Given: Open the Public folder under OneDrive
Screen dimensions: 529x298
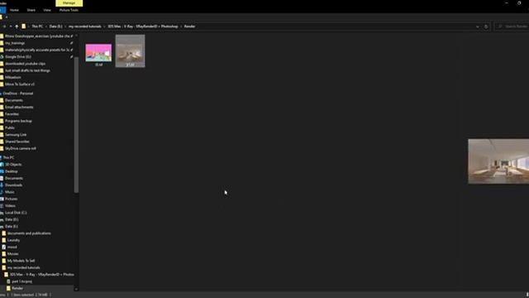Looking at the screenshot, I should tap(10, 128).
